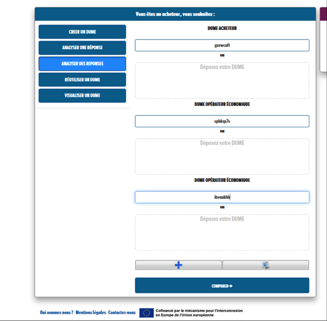This screenshot has height=321, width=327.
Task: Click the input field containing sphksp7s
Action: 222,121
